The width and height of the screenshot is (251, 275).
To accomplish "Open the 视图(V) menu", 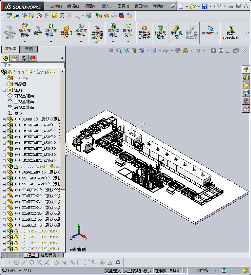I will [x=90, y=6].
